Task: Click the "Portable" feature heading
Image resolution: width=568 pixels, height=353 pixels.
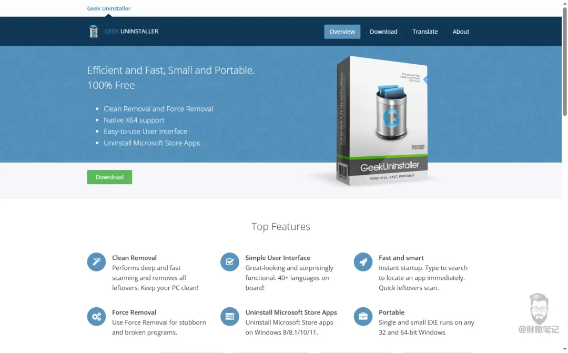Action: (x=391, y=312)
